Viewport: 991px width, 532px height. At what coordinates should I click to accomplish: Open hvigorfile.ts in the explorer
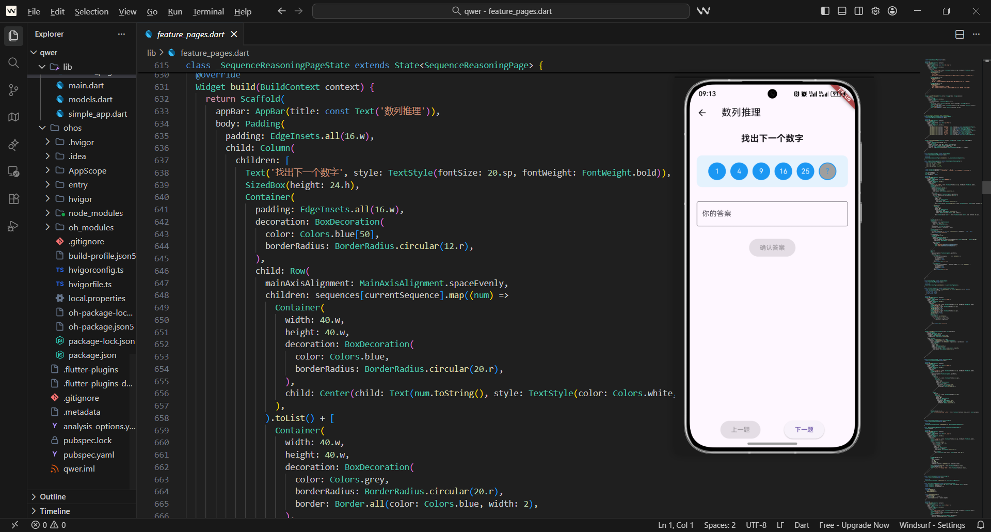(x=90, y=284)
